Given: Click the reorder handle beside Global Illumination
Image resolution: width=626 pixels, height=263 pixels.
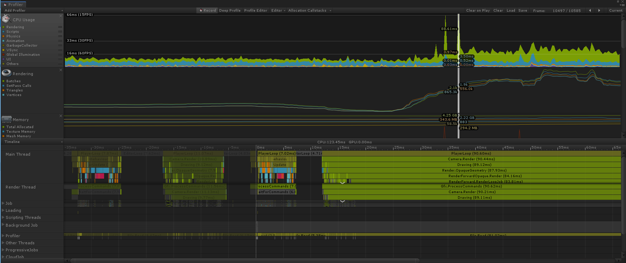Looking at the screenshot, I should click(x=60, y=54).
